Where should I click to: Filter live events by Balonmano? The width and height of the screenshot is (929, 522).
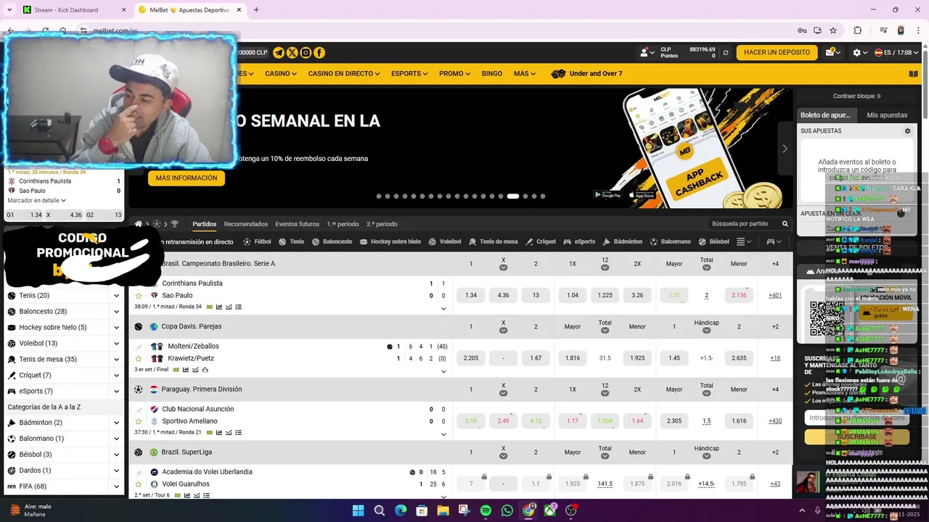pyautogui.click(x=671, y=241)
